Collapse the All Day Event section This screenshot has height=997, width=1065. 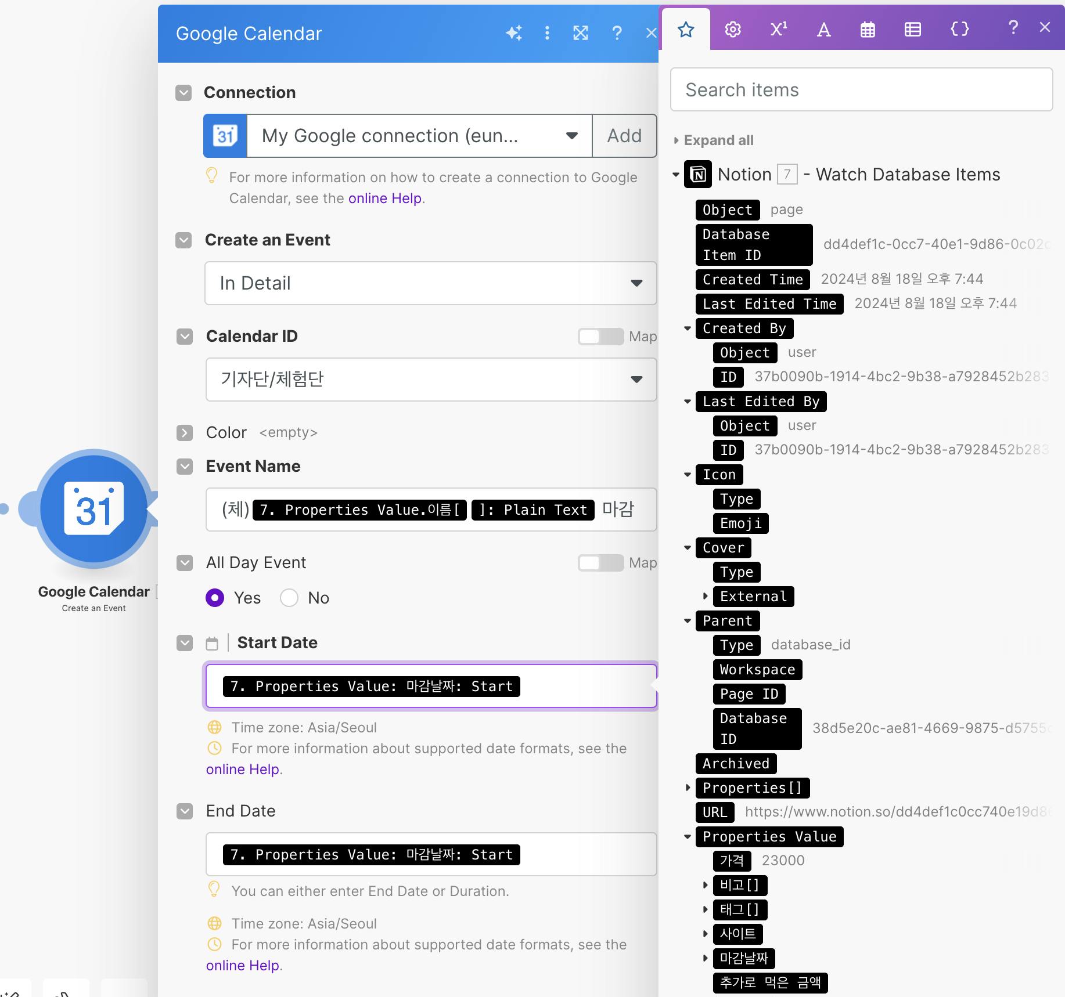(185, 563)
